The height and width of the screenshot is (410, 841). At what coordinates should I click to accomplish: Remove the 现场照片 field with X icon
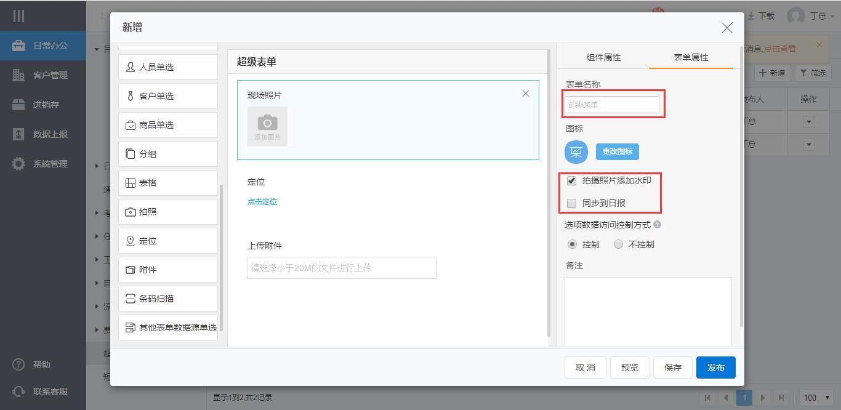pos(525,94)
